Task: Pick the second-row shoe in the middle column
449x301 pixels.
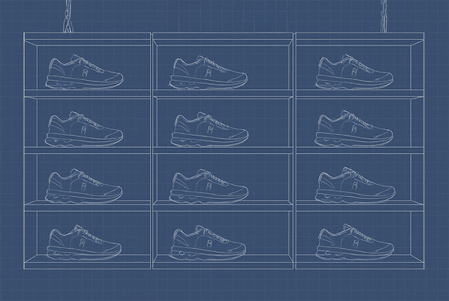Action: [209, 129]
